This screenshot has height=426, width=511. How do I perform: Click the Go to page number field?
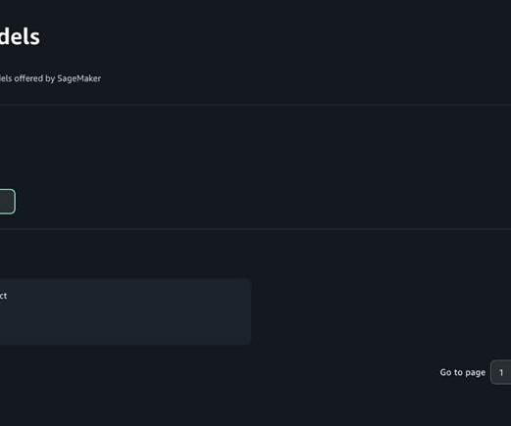501,372
